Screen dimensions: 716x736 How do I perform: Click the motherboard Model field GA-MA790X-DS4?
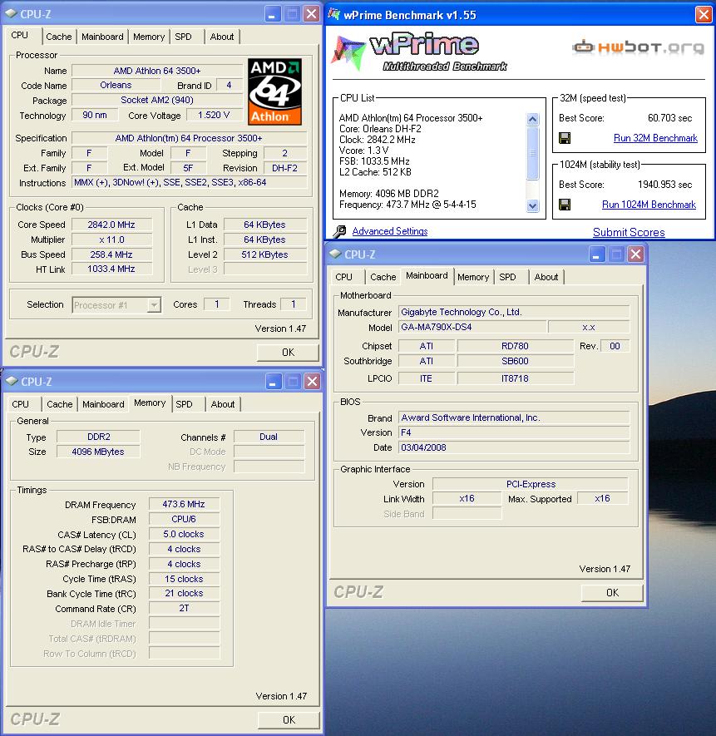pyautogui.click(x=472, y=327)
